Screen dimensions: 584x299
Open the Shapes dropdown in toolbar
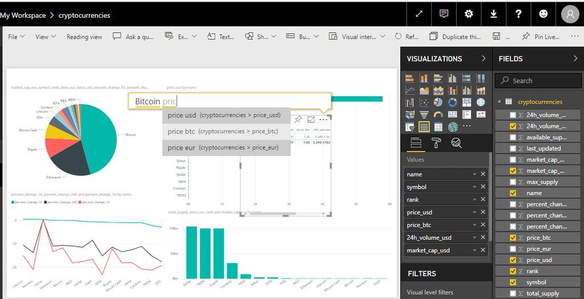click(260, 36)
